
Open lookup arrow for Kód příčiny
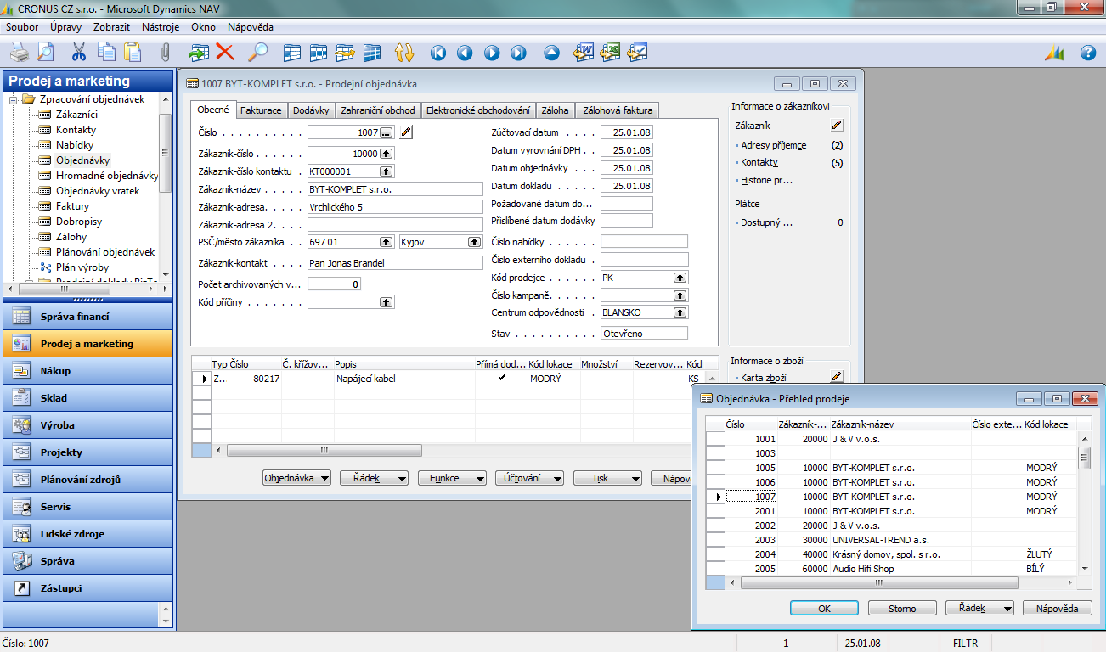(387, 301)
